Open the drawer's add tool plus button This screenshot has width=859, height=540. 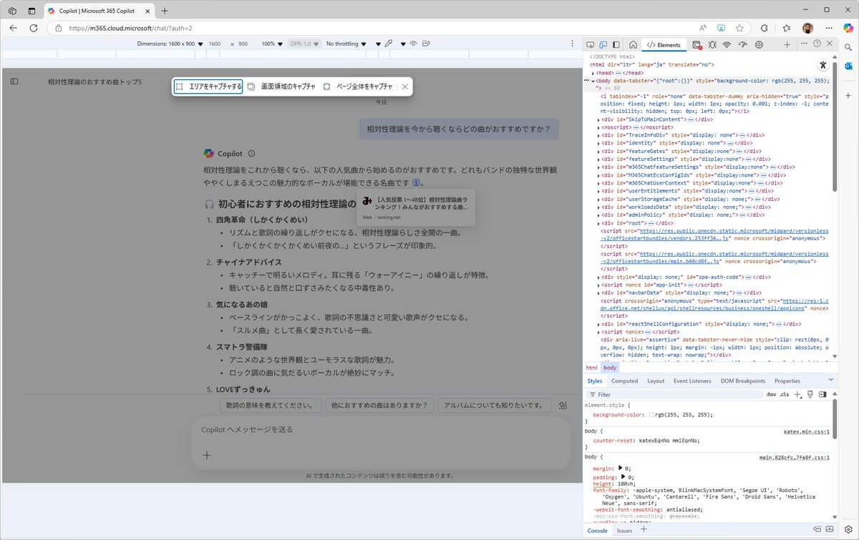click(644, 529)
